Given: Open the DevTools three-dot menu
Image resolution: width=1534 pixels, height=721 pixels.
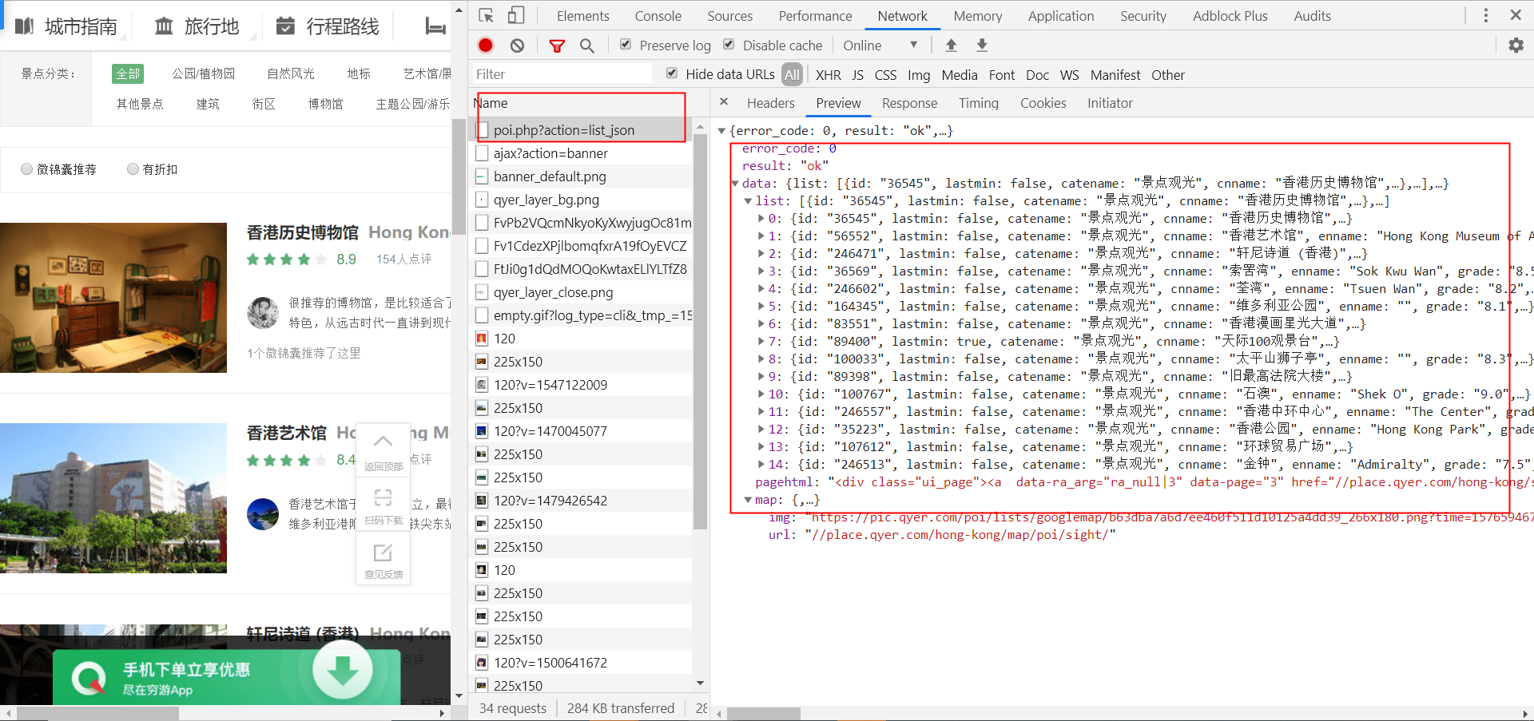Looking at the screenshot, I should pyautogui.click(x=1485, y=15).
